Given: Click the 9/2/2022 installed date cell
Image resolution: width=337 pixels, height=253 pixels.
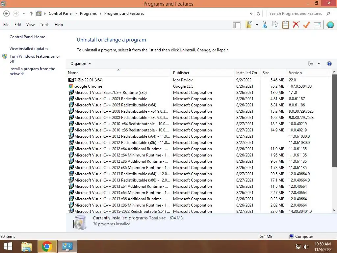Looking at the screenshot, I should [244, 80].
